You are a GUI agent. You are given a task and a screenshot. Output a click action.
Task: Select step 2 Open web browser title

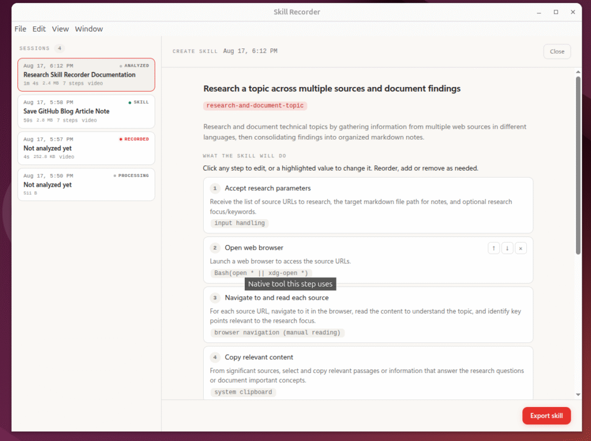[254, 248]
